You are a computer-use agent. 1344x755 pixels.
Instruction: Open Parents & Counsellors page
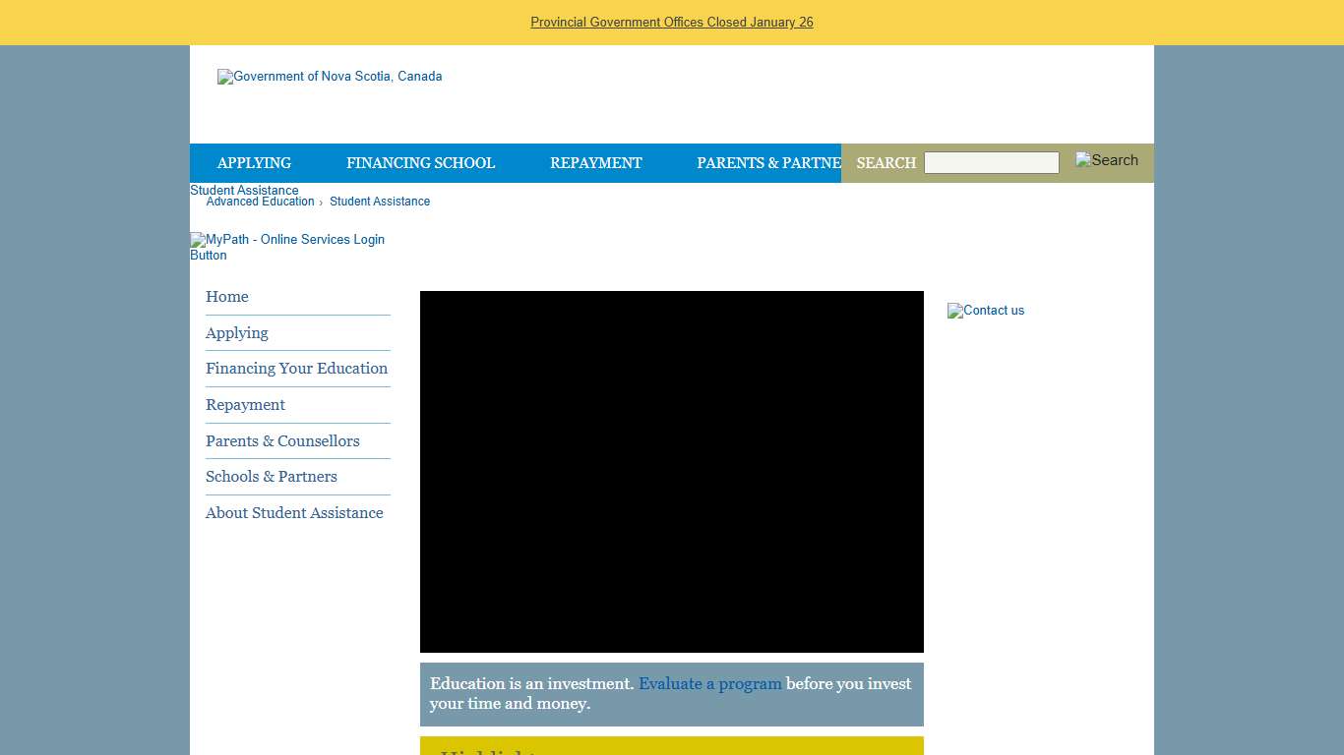point(282,441)
